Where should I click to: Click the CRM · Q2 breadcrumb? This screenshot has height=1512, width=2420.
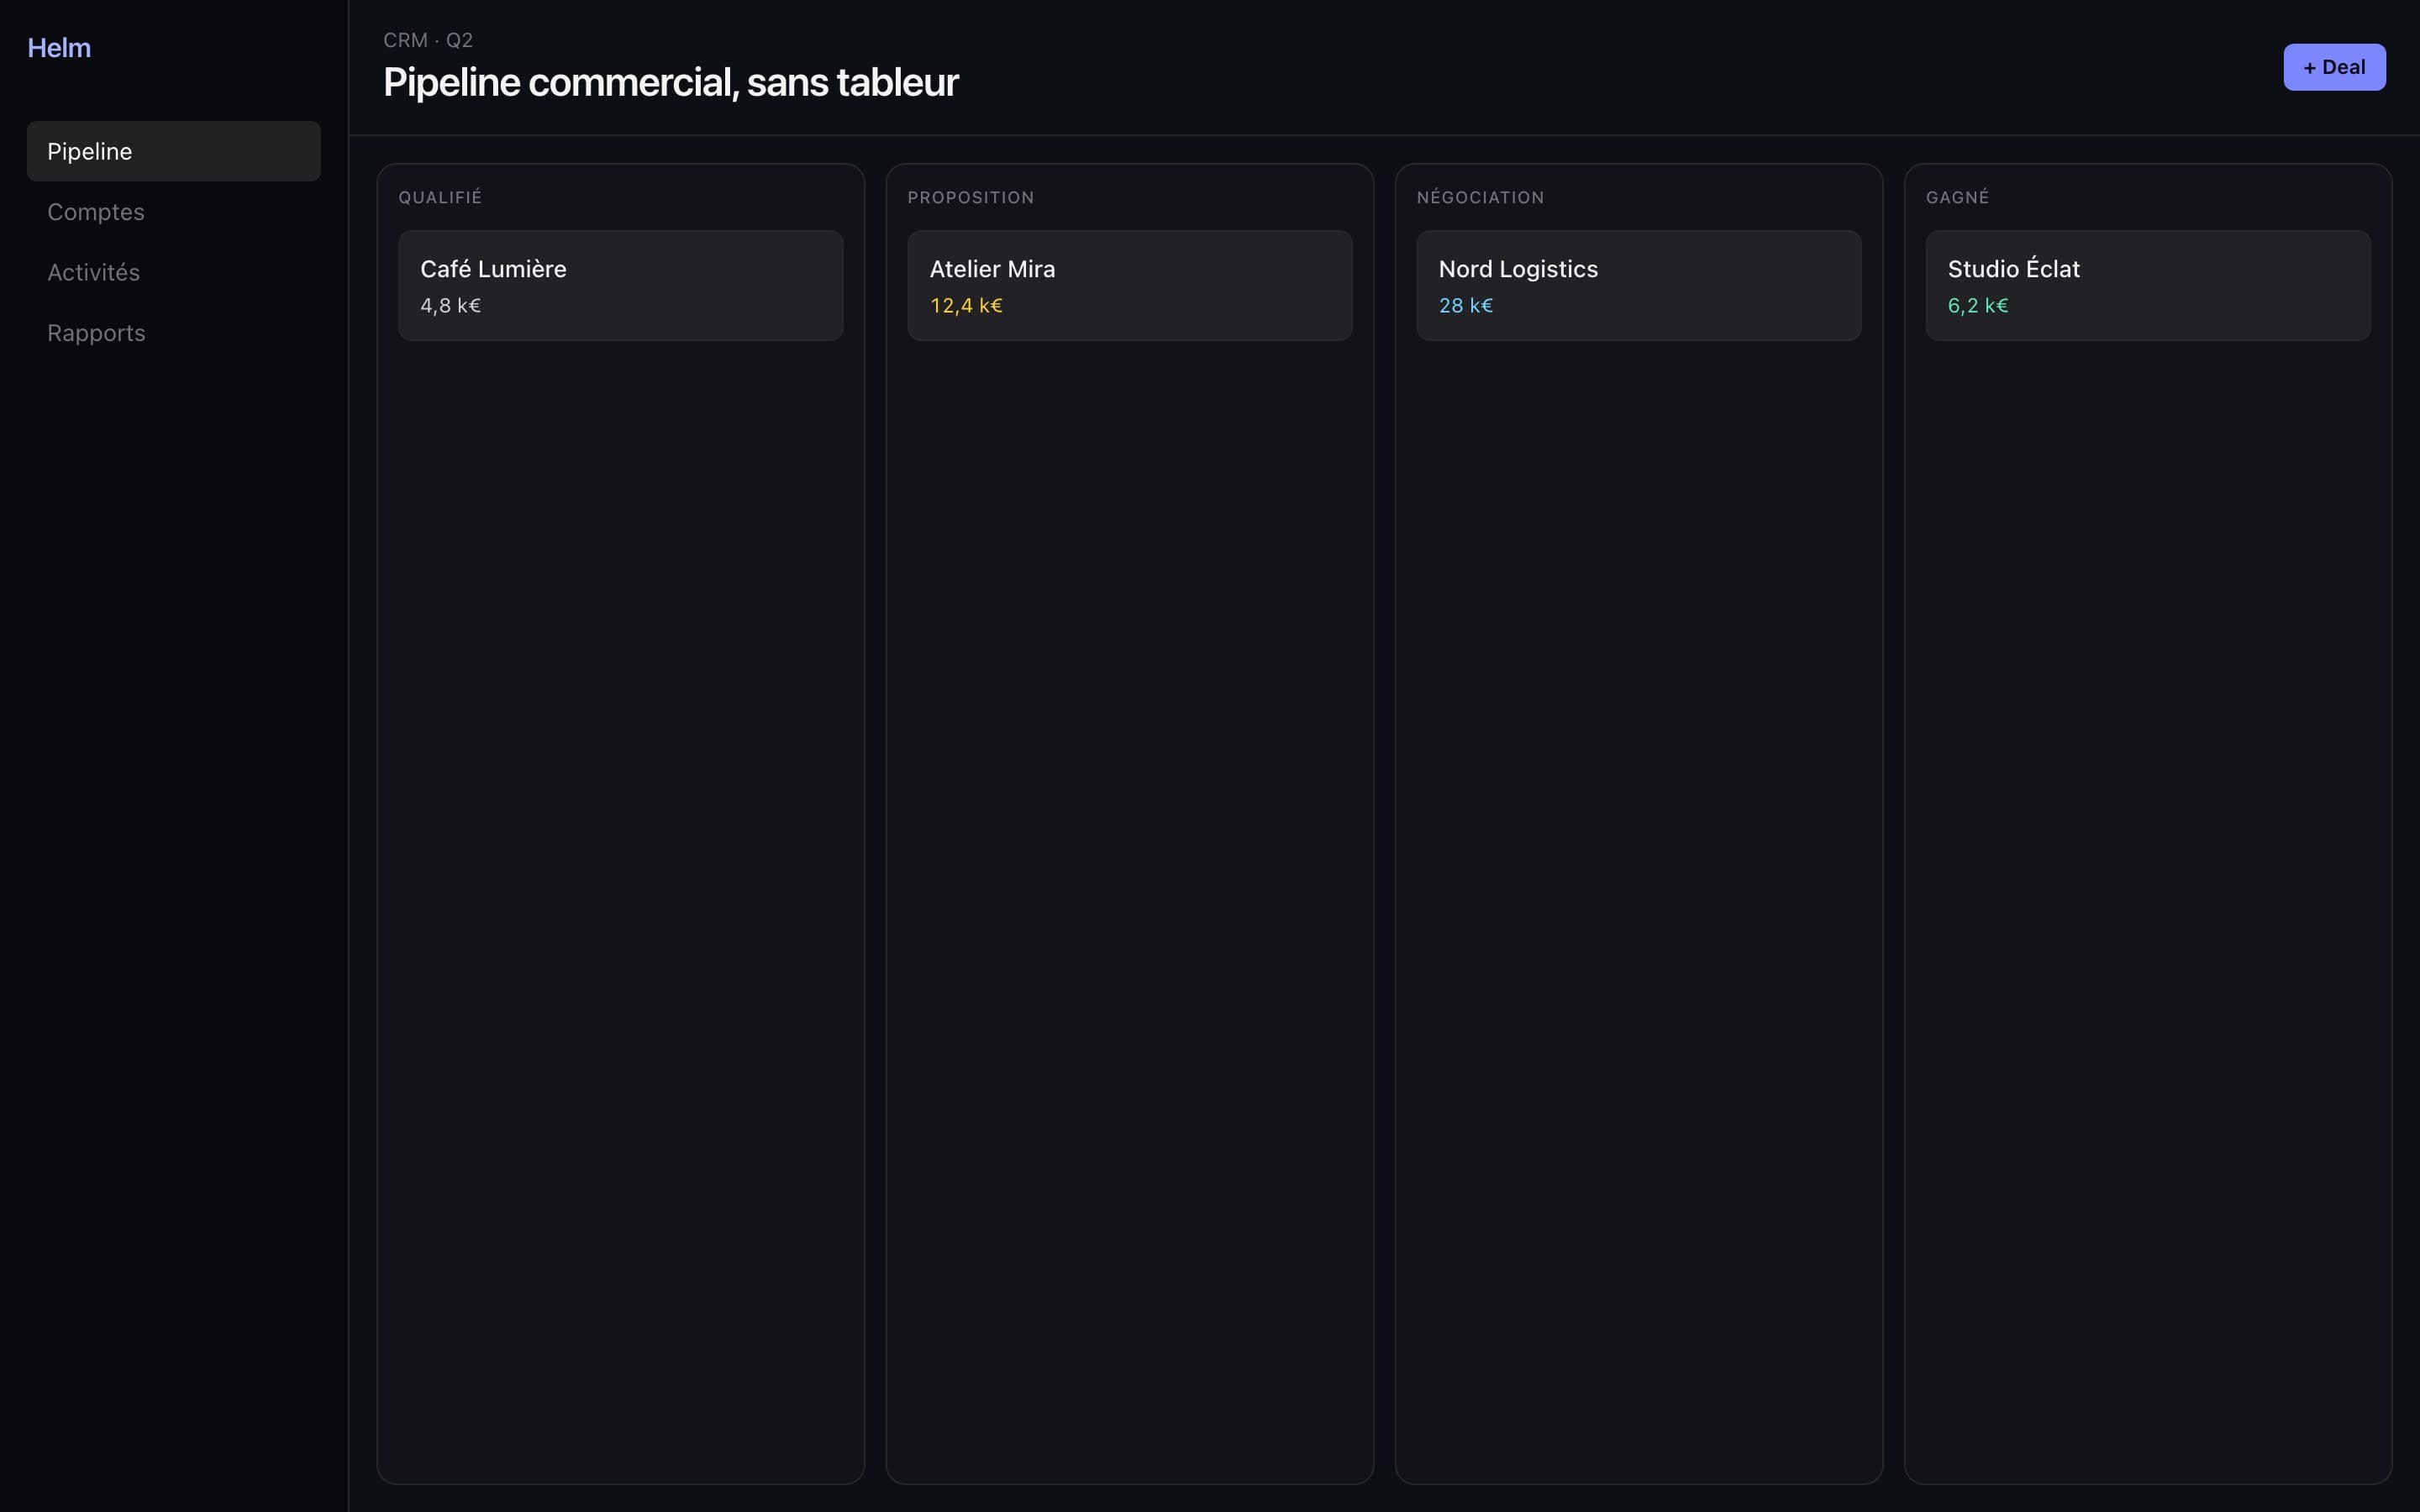point(428,40)
